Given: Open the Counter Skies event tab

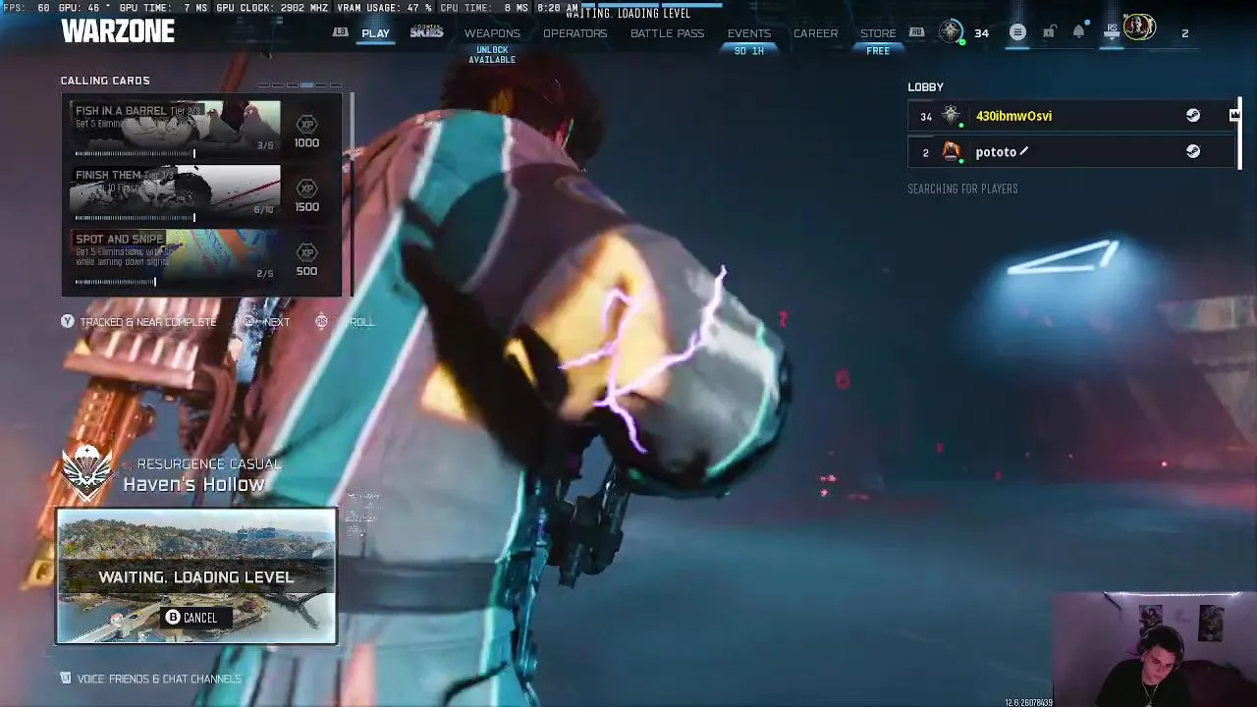Looking at the screenshot, I should [x=427, y=32].
